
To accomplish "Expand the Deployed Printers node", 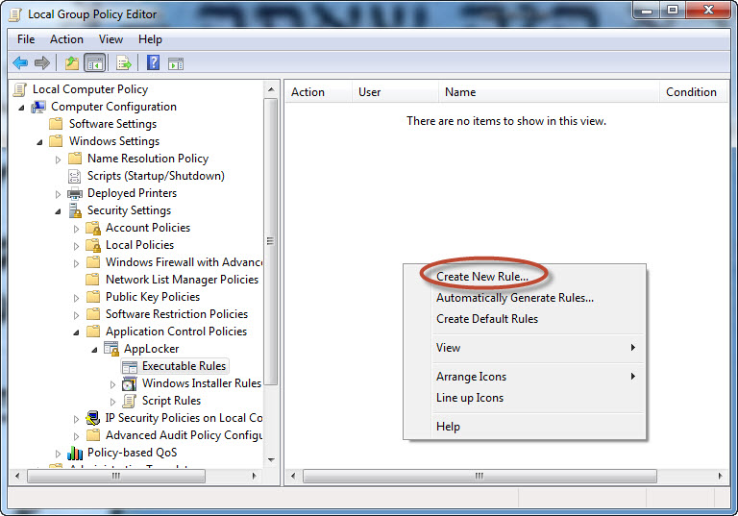I will pos(58,194).
